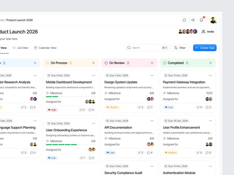Open more options on Design System Update card

pos(152,76)
